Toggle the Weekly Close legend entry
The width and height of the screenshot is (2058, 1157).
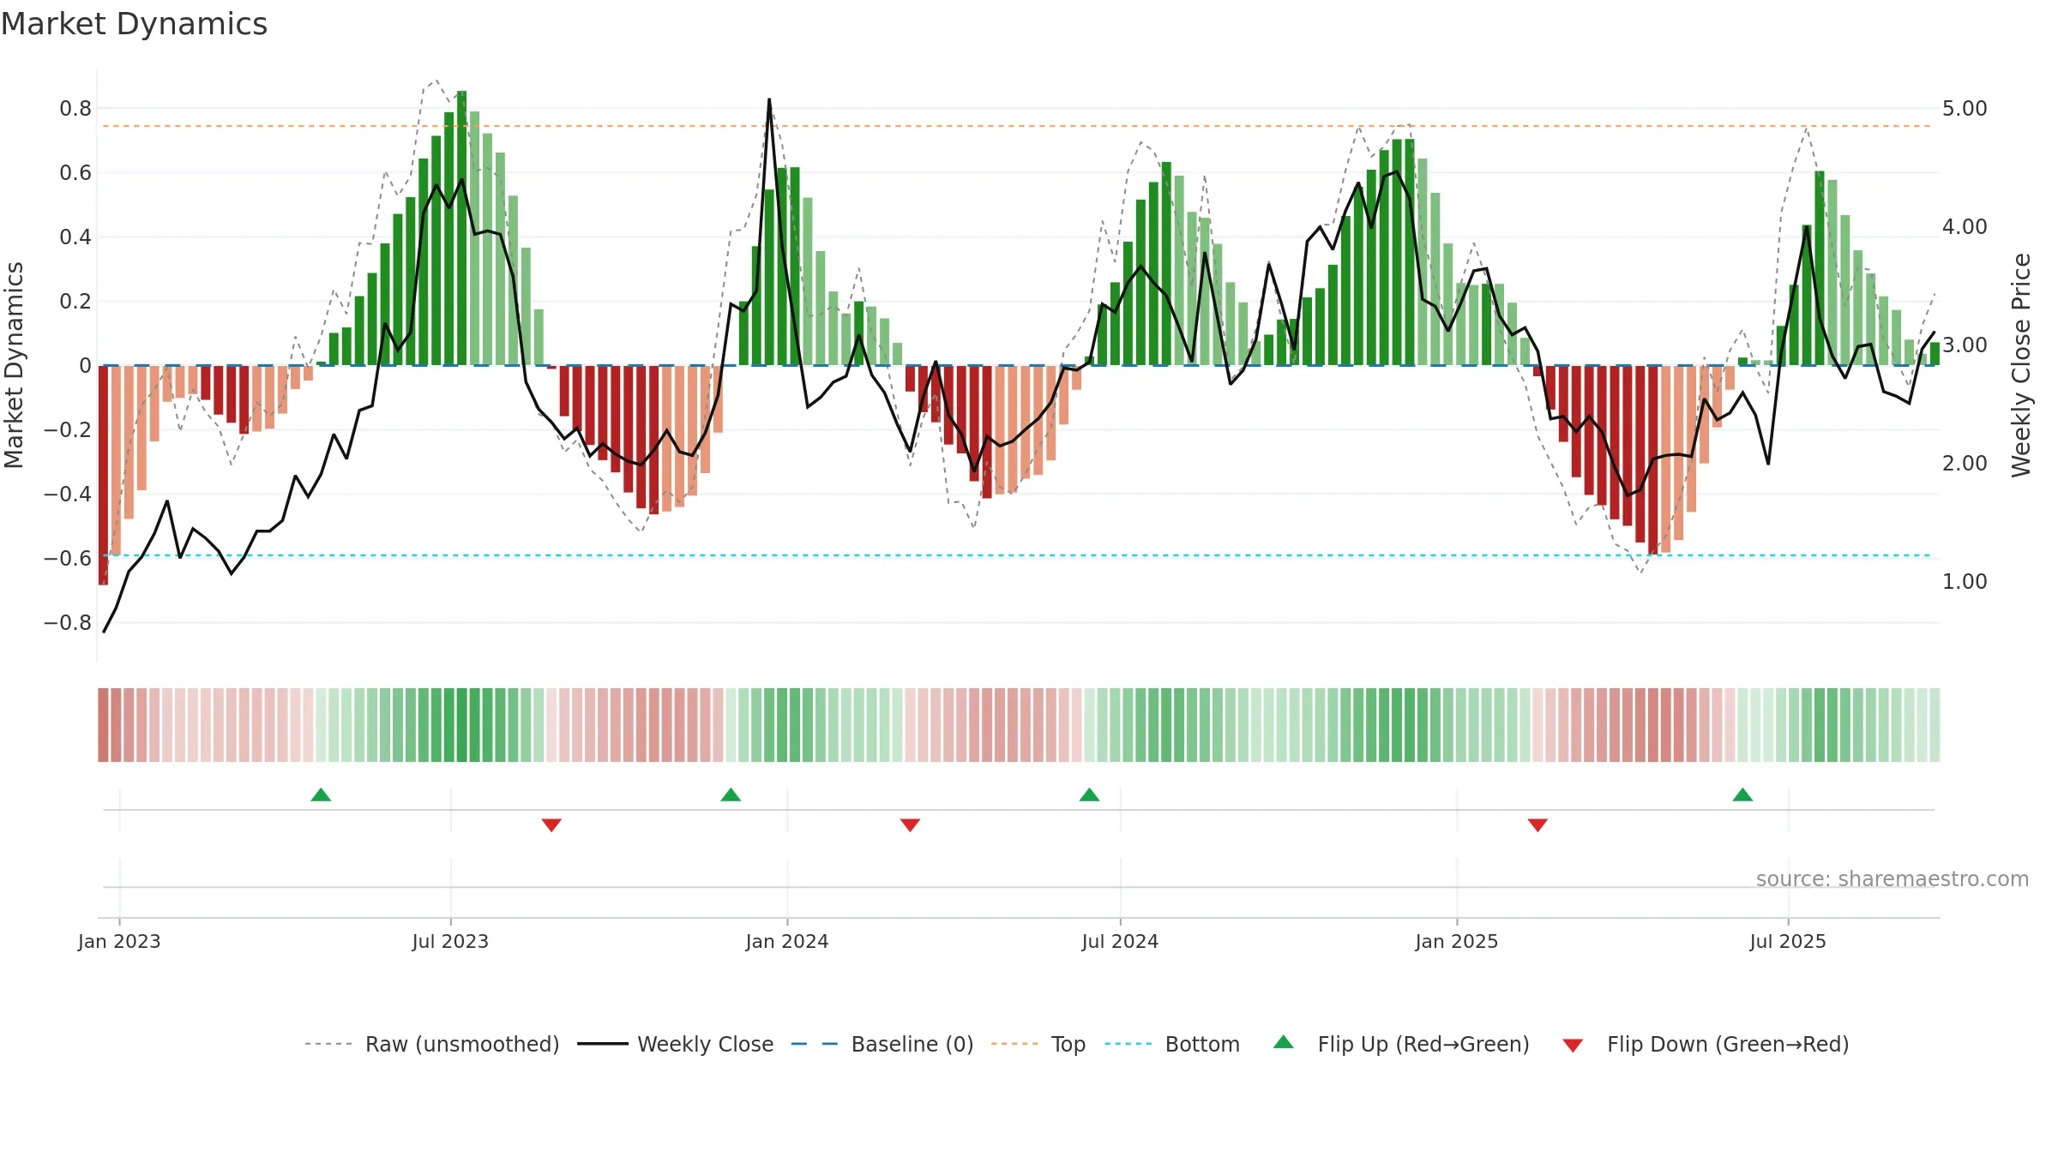[x=676, y=1044]
